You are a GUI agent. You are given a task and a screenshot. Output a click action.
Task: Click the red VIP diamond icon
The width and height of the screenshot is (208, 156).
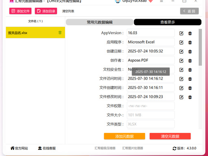pos(151,1)
